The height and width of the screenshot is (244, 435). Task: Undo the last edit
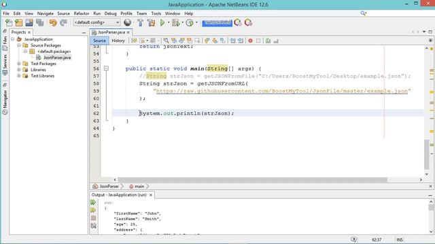pyautogui.click(x=53, y=22)
